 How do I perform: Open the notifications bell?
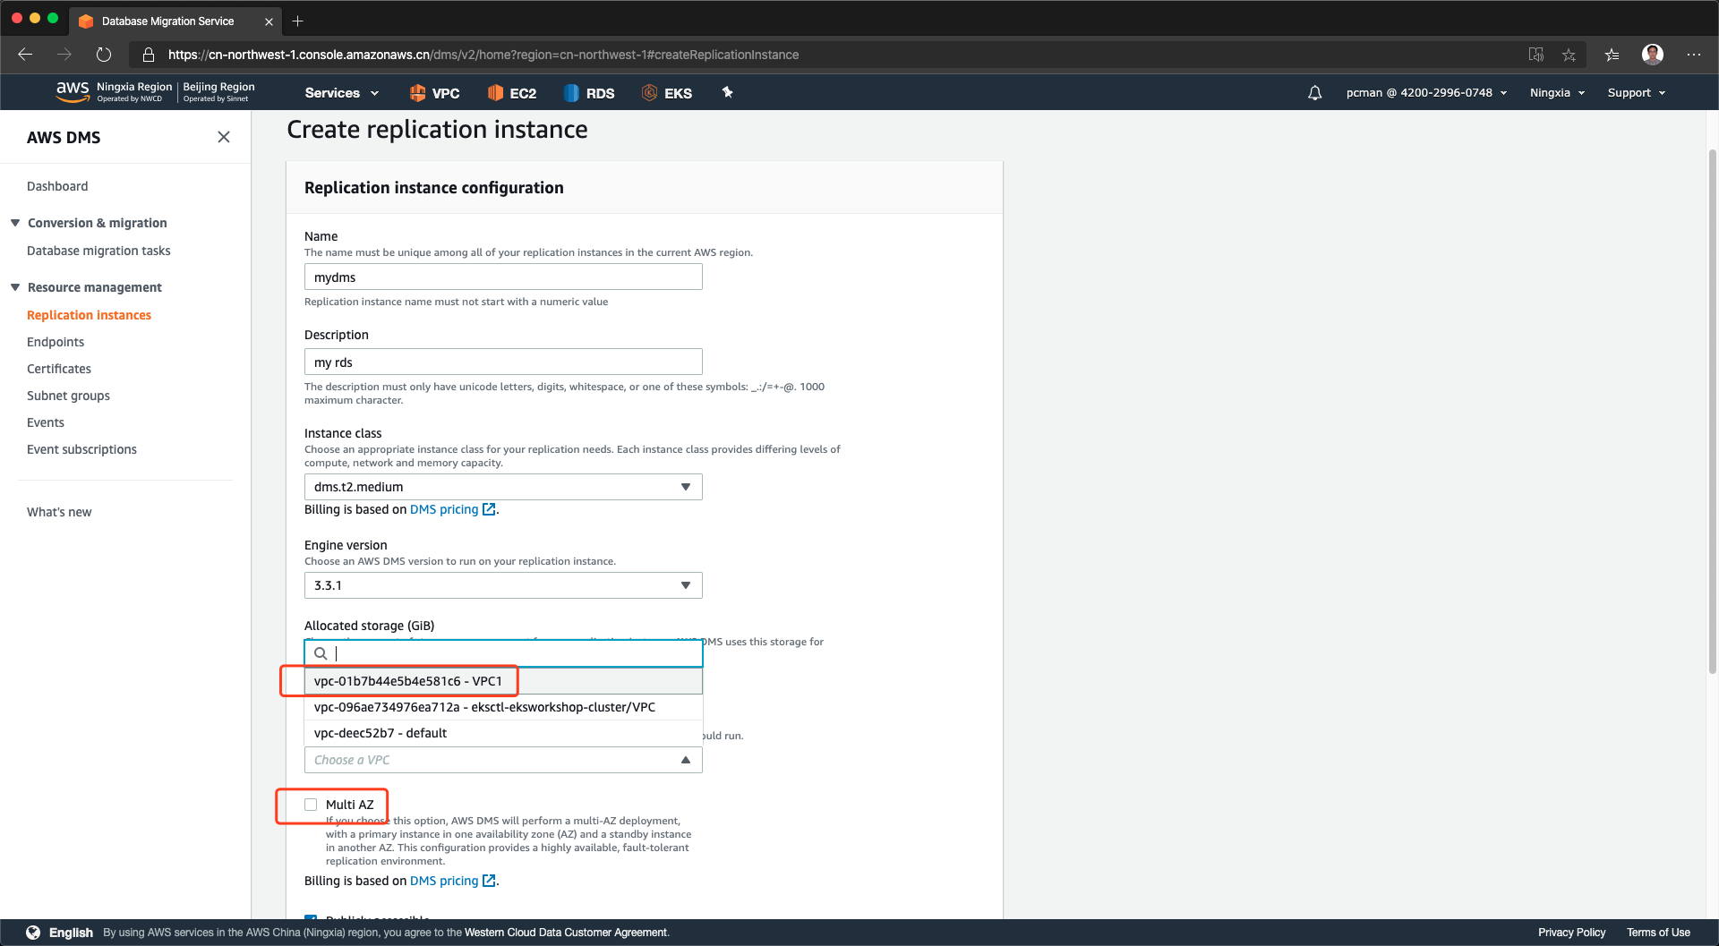tap(1314, 93)
